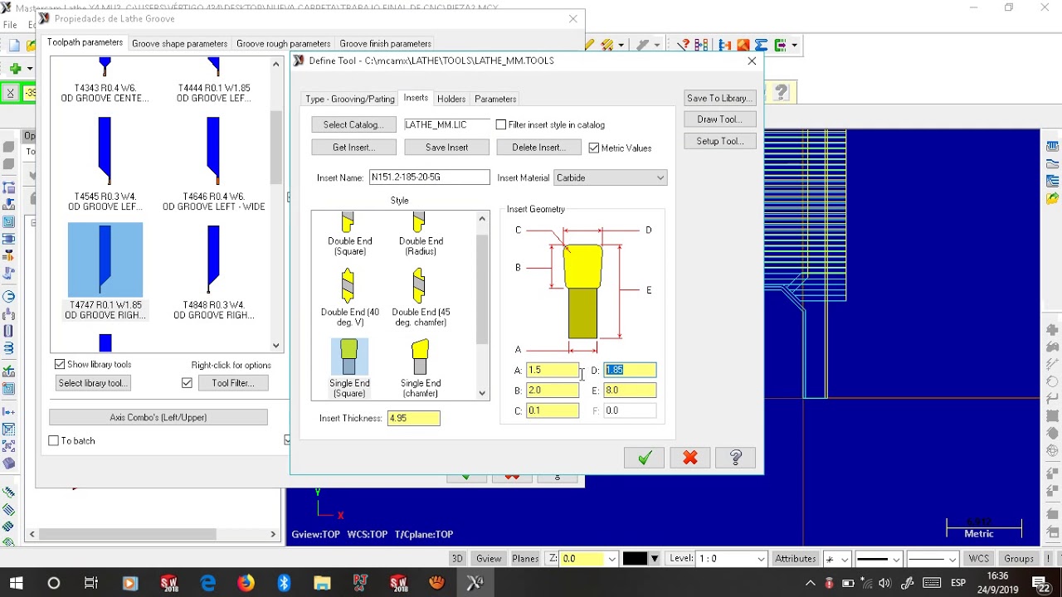Pick the T4545 OD Groove Left tool
Screen dimensions: 1062x597
[x=105, y=151]
